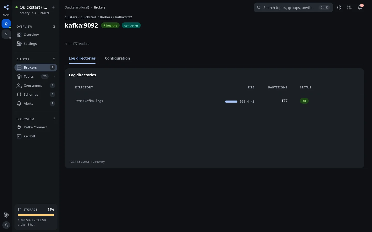
Task: Click the app logo share icon
Action: click(x=6, y=7)
